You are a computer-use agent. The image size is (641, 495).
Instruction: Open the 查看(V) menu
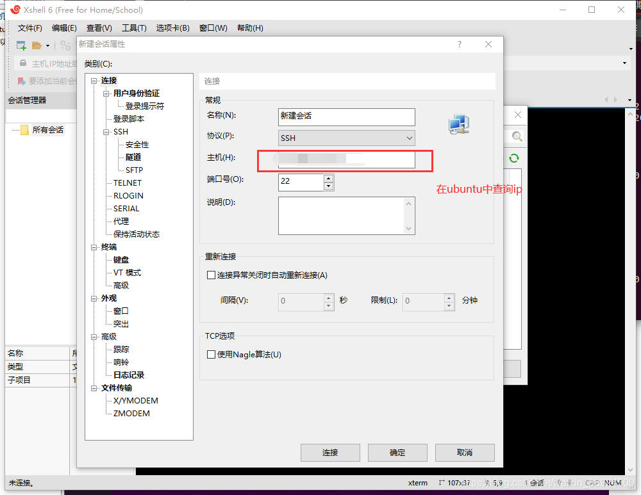coord(99,28)
